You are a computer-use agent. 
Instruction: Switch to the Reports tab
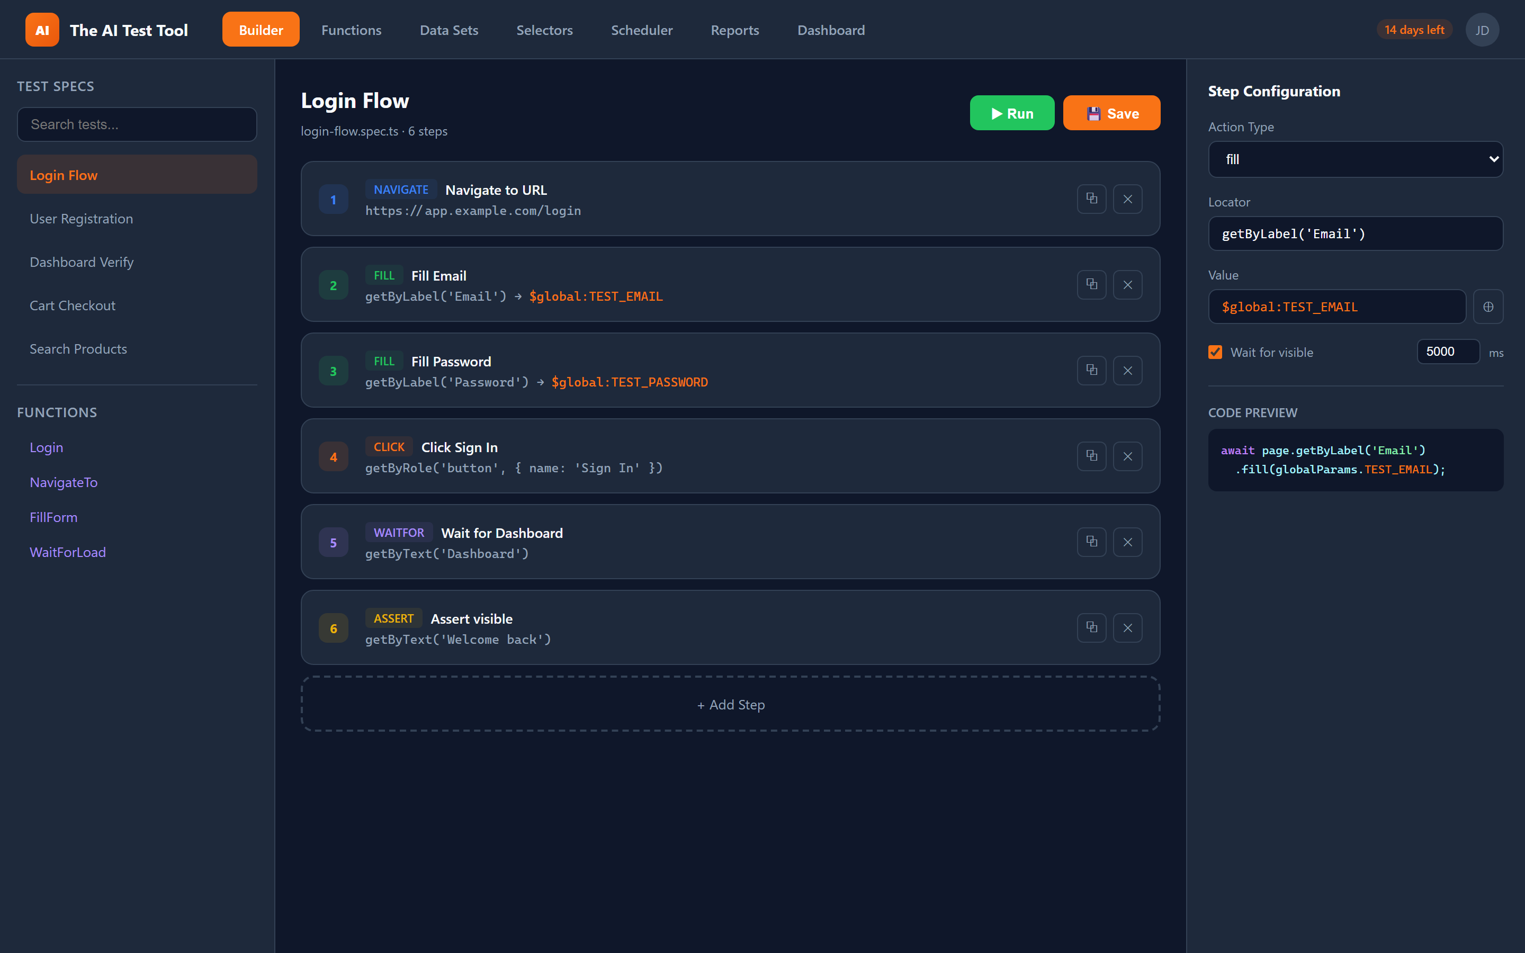click(734, 30)
